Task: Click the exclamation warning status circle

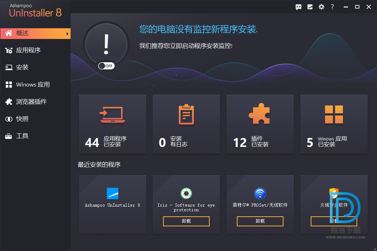Action: click(x=106, y=45)
